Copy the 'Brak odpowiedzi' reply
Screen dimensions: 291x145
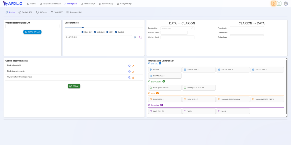(x=130, y=66)
